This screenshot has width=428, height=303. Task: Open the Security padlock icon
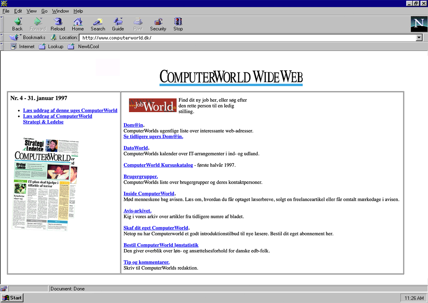click(158, 24)
